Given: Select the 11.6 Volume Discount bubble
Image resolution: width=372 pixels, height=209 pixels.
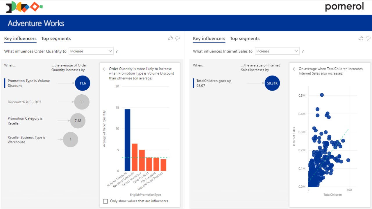Looking at the screenshot, I should [x=83, y=83].
